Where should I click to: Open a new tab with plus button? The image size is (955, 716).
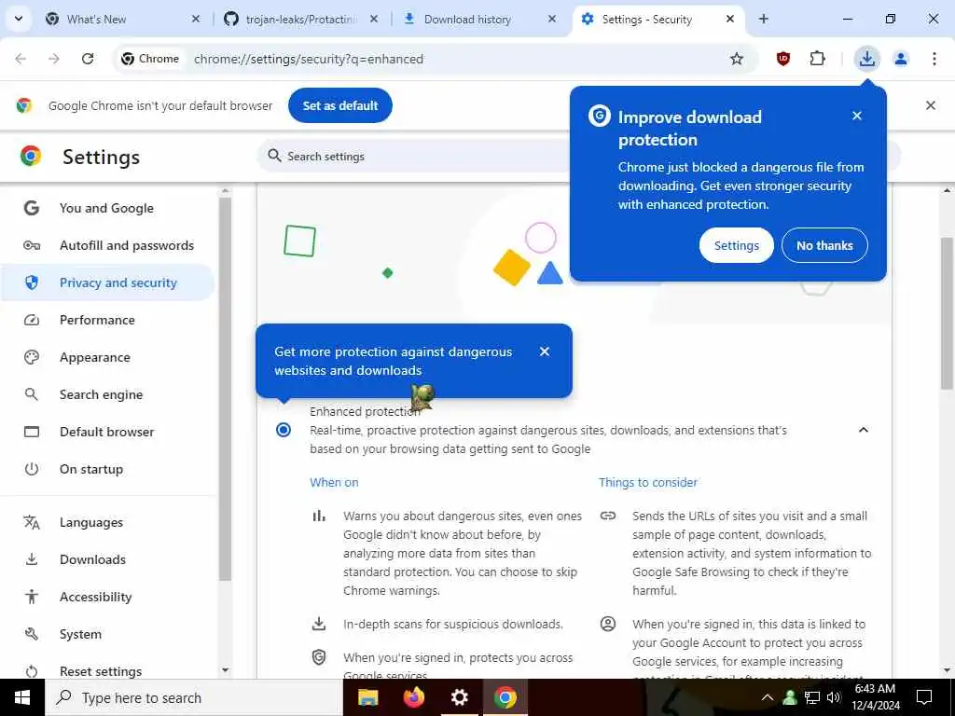[x=764, y=19]
